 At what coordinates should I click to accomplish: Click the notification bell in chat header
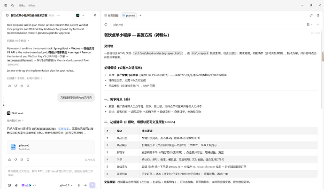[95, 16]
